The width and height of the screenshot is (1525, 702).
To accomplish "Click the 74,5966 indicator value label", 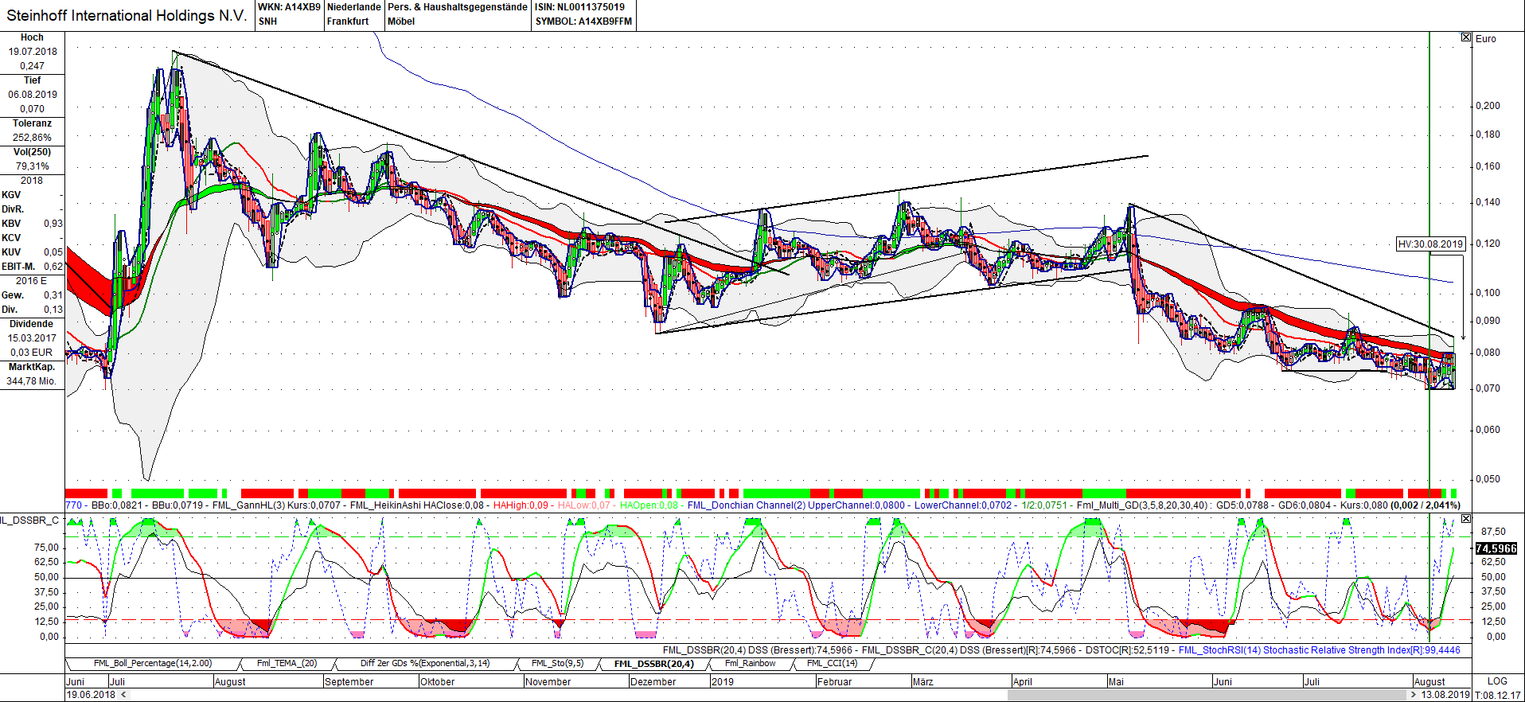I will 1496,548.
